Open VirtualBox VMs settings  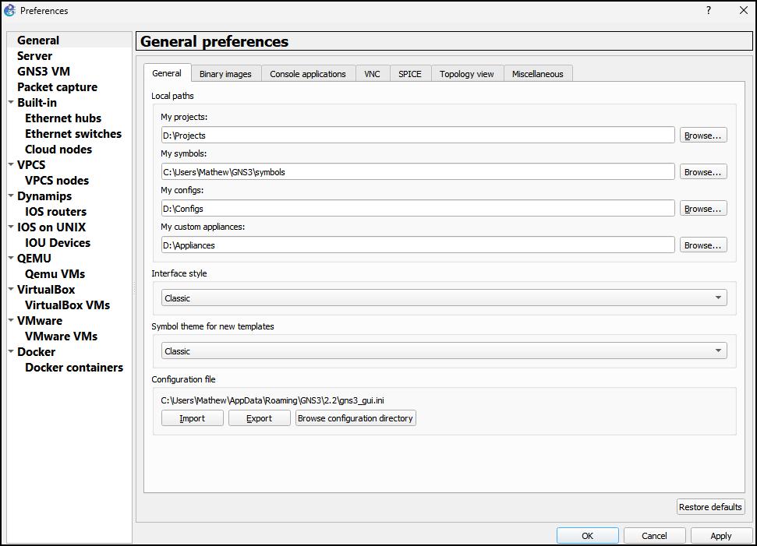pyautogui.click(x=68, y=305)
